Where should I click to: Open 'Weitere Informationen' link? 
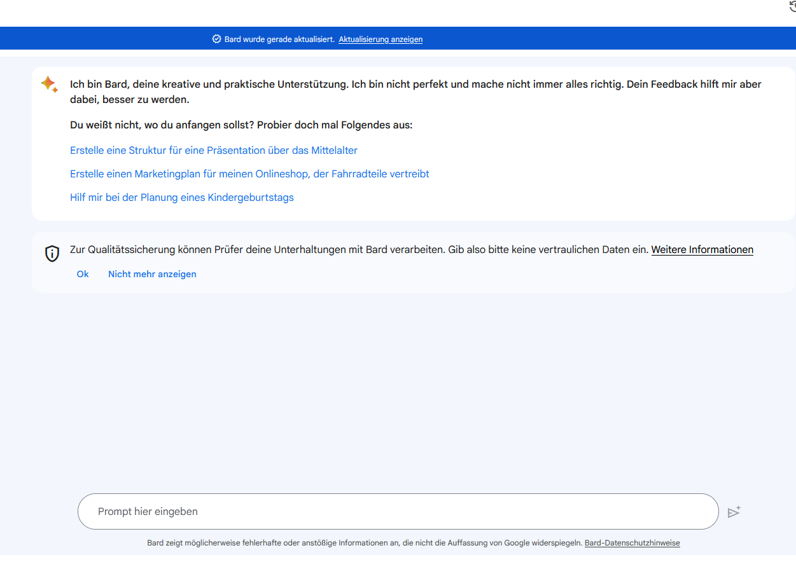pos(702,250)
